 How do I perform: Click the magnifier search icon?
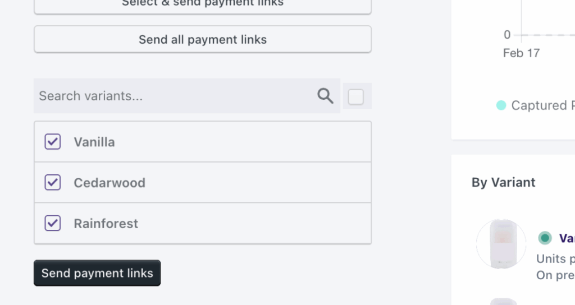click(325, 96)
